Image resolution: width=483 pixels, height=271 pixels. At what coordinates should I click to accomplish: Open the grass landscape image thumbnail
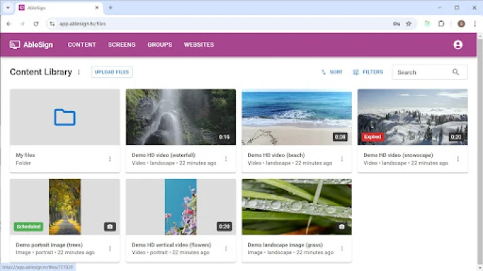pos(297,207)
